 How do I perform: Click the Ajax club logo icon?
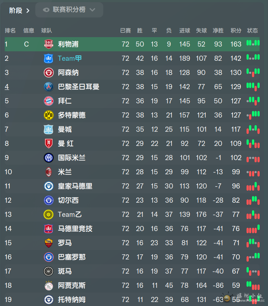tap(48, 285)
